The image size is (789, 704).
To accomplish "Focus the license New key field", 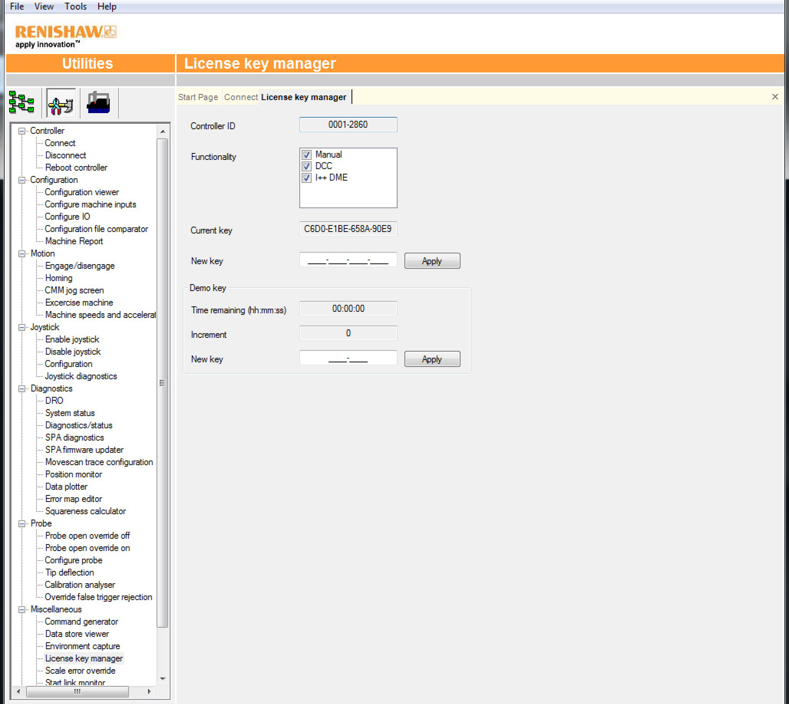I will click(x=348, y=260).
